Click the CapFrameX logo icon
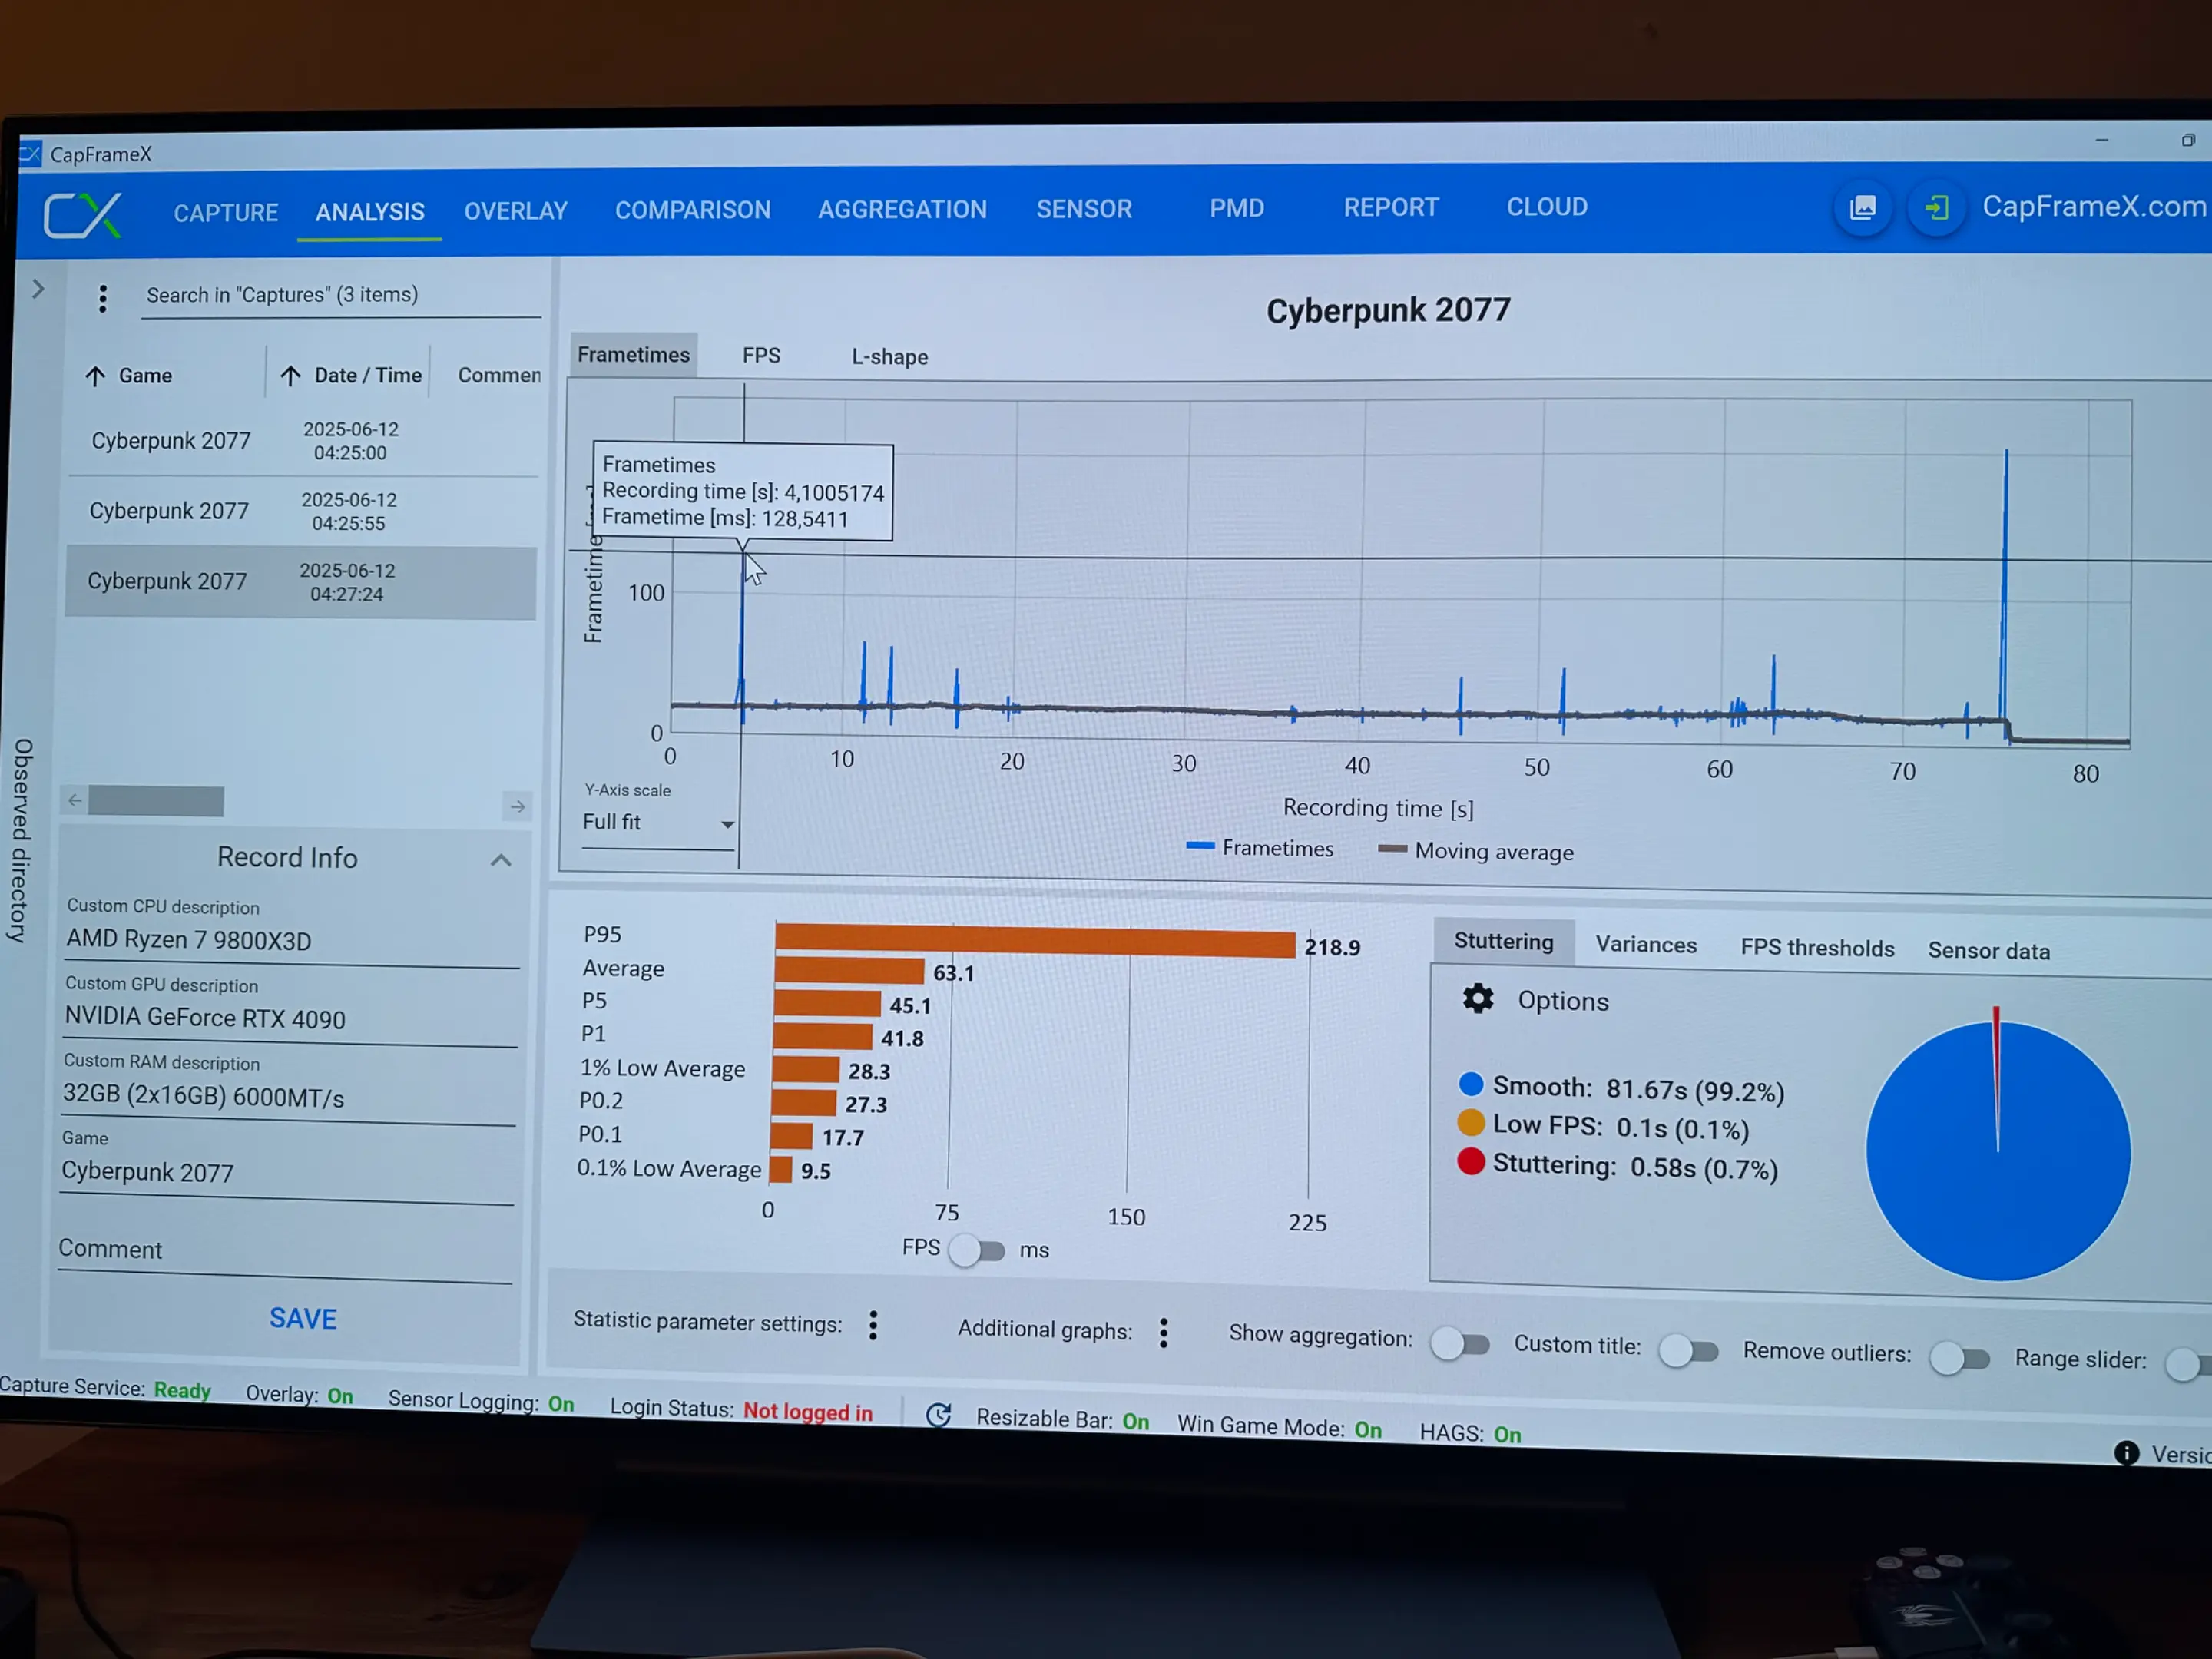This screenshot has width=2212, height=1659. click(x=83, y=214)
